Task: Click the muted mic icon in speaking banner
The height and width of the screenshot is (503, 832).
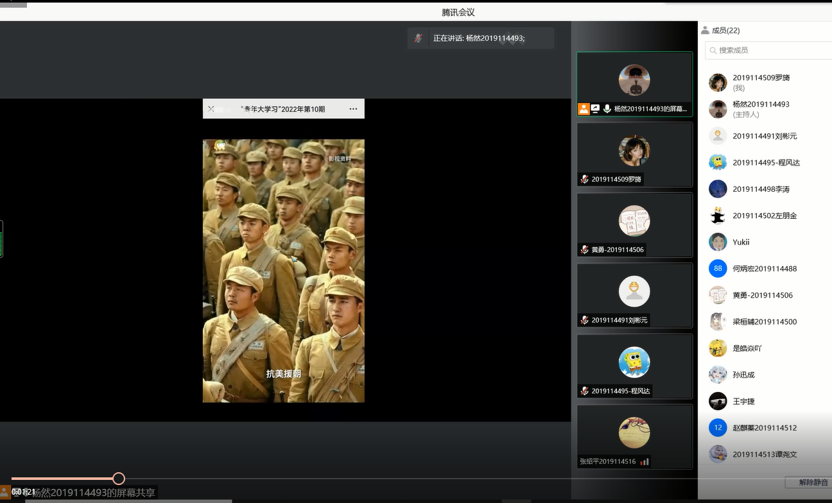Action: 418,38
